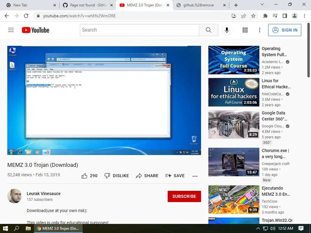Click 'Creeperjack craft' channel name

tap(275, 164)
